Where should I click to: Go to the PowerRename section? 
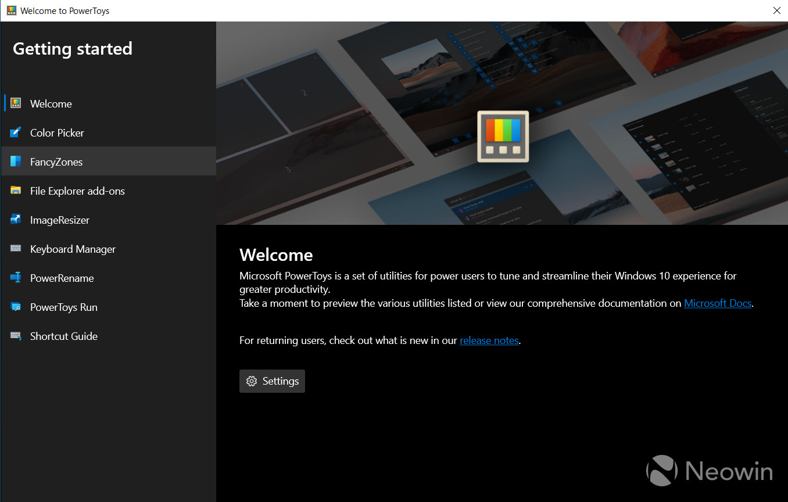click(108, 278)
